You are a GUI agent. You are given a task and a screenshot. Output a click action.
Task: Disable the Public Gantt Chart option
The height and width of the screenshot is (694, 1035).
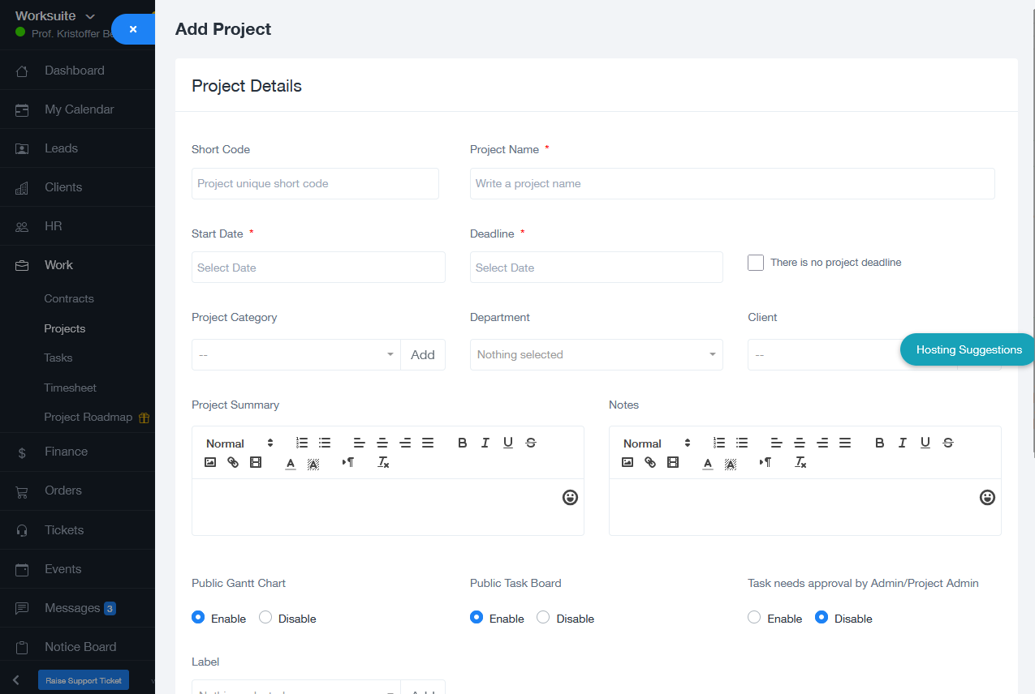265,618
